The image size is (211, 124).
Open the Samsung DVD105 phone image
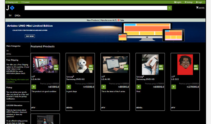click(x=150, y=64)
